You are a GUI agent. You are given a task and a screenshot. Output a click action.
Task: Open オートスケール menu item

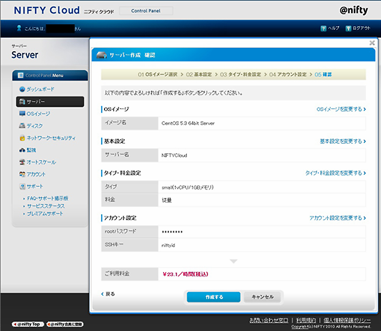coord(42,162)
